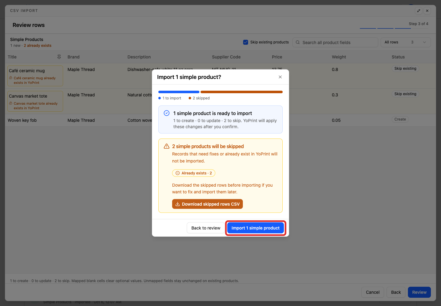Click the Import 1 simple product button
The width and height of the screenshot is (441, 306).
click(255, 228)
